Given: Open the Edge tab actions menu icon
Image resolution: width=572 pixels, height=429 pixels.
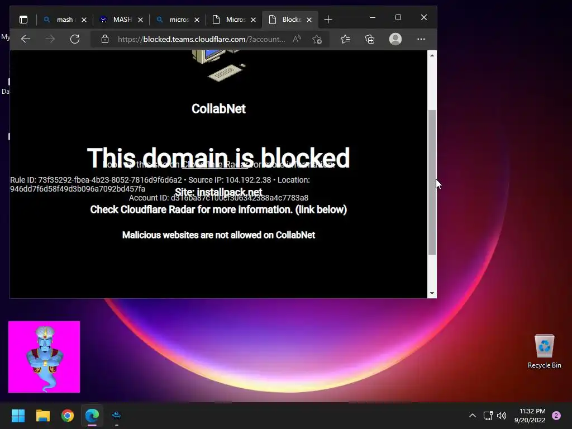Looking at the screenshot, I should click(x=23, y=20).
